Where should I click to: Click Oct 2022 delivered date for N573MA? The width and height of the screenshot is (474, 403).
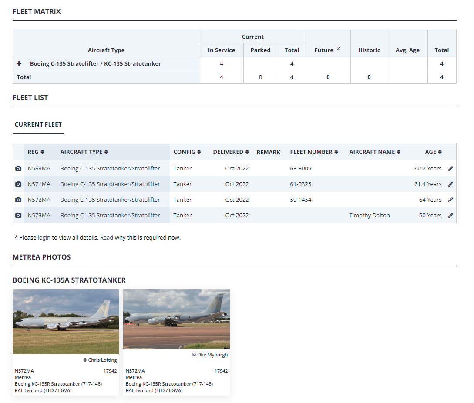pyautogui.click(x=237, y=216)
